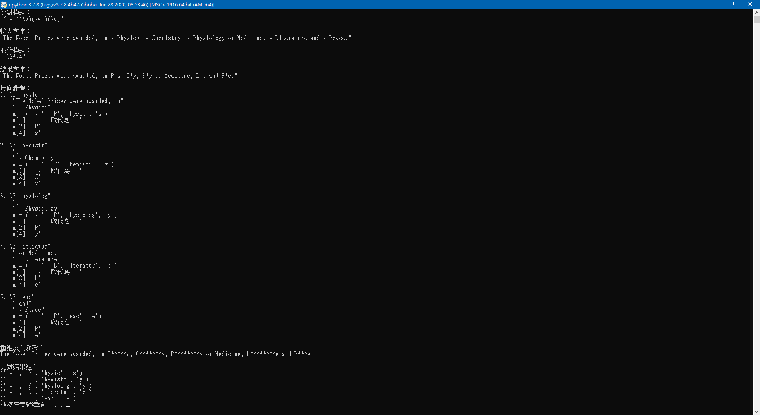Click line '3. \3 "hysiolog"'
760x415 pixels.
pos(25,196)
